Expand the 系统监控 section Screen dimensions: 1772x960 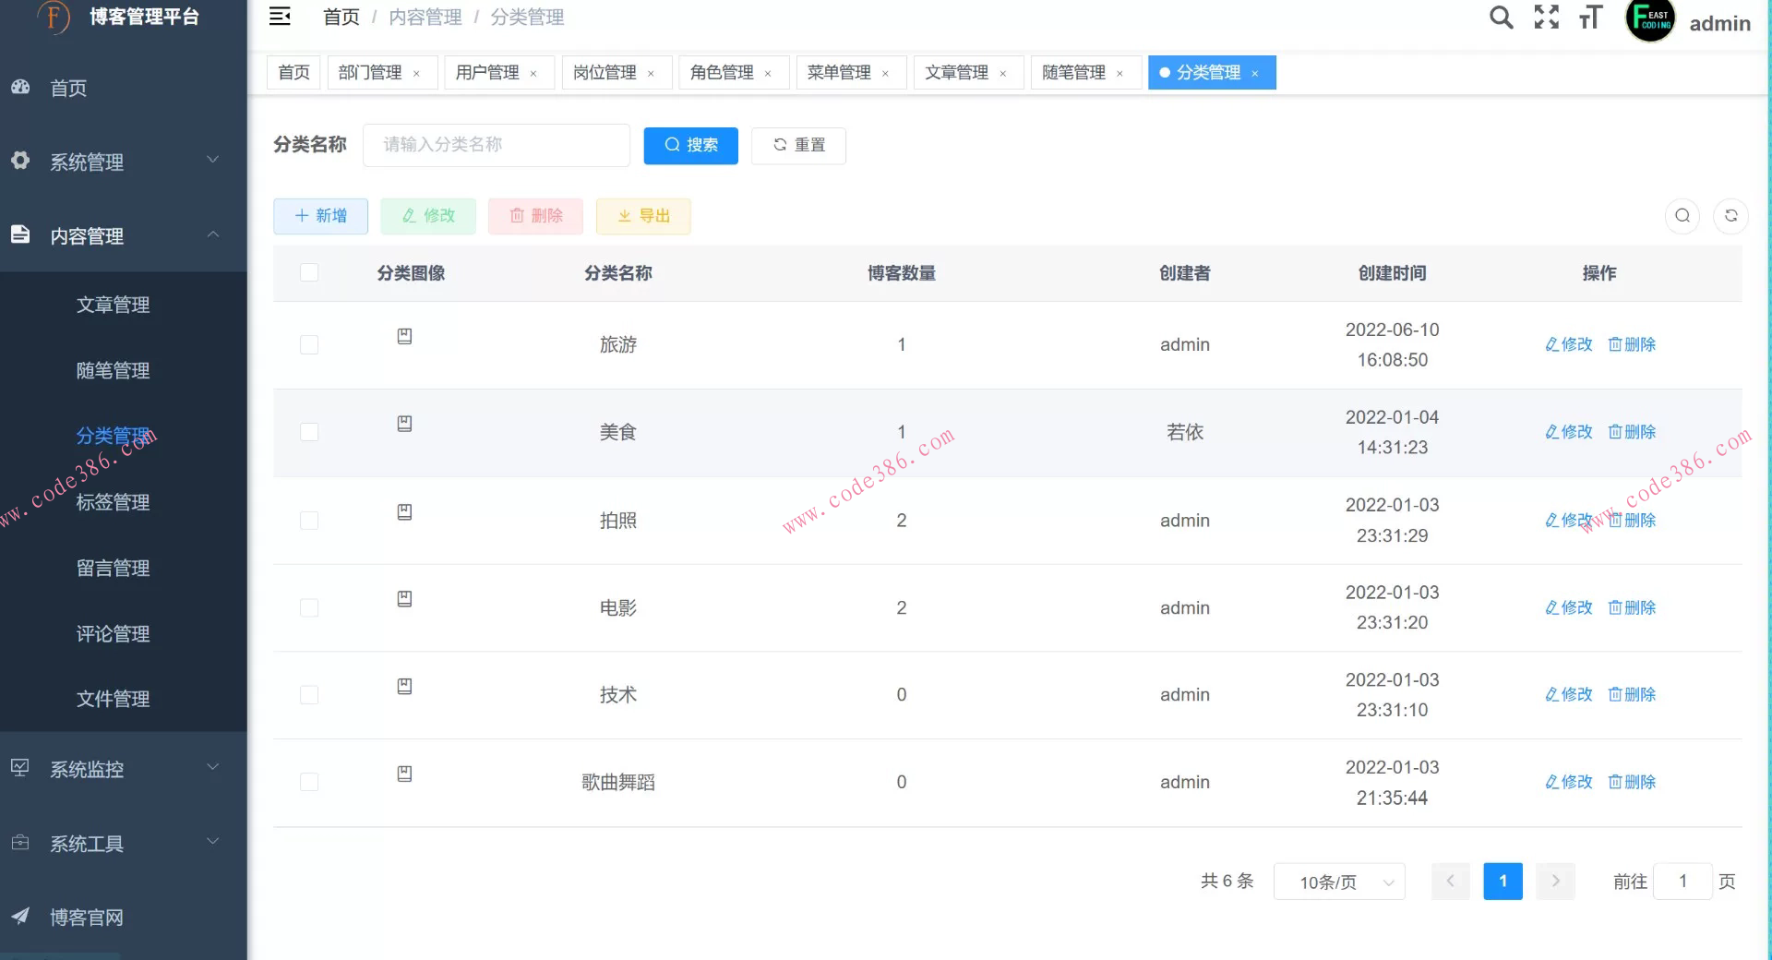coord(87,768)
